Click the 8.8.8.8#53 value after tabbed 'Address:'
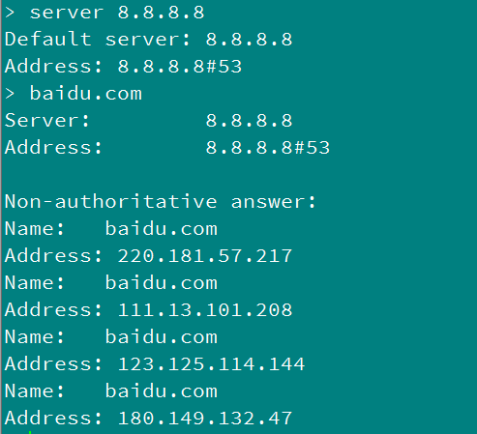Image resolution: width=477 pixels, height=434 pixels. pyautogui.click(x=268, y=148)
